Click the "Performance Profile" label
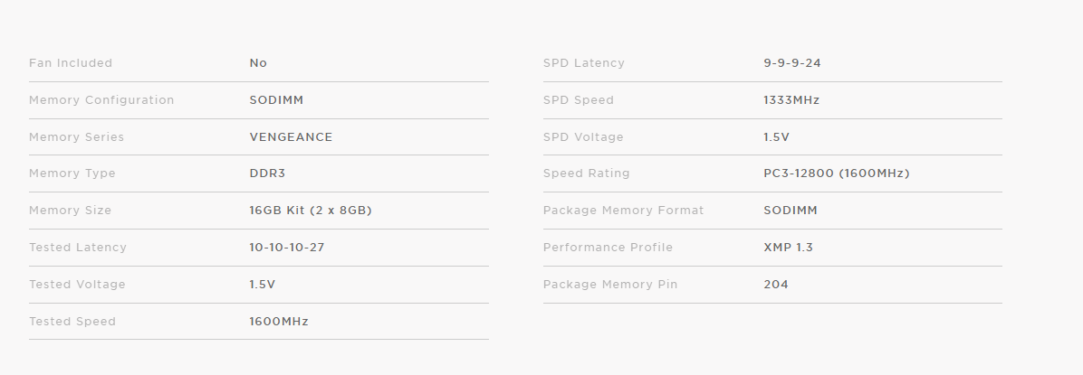Viewport: 1083px width, 375px height. [608, 248]
